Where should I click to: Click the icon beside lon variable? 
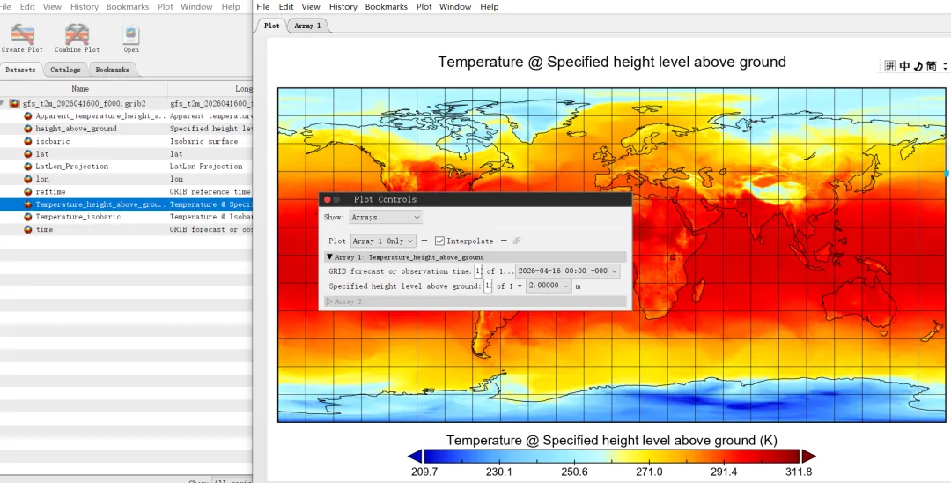click(28, 179)
